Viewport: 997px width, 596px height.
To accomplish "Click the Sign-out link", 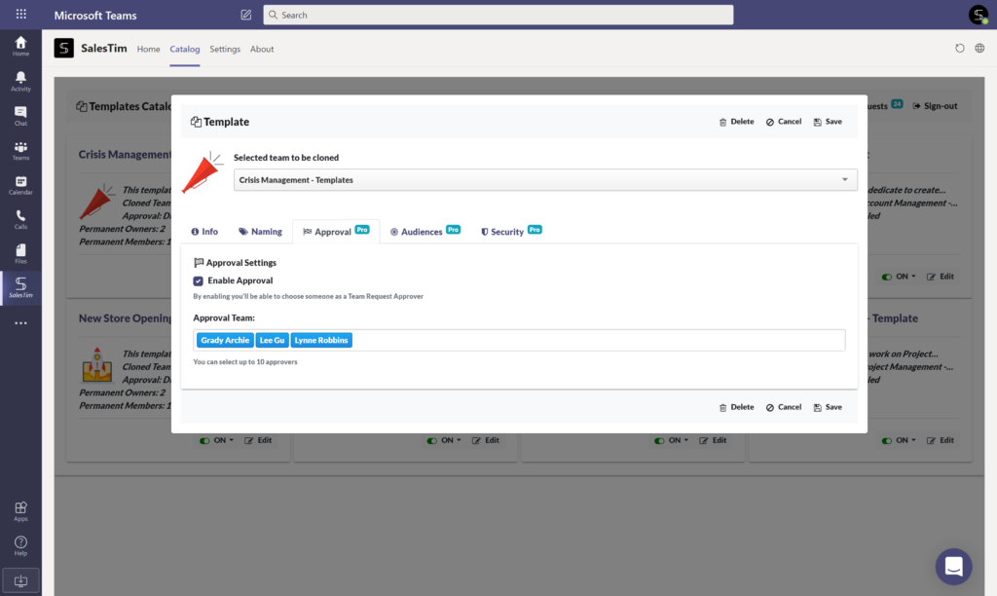I will pos(935,106).
